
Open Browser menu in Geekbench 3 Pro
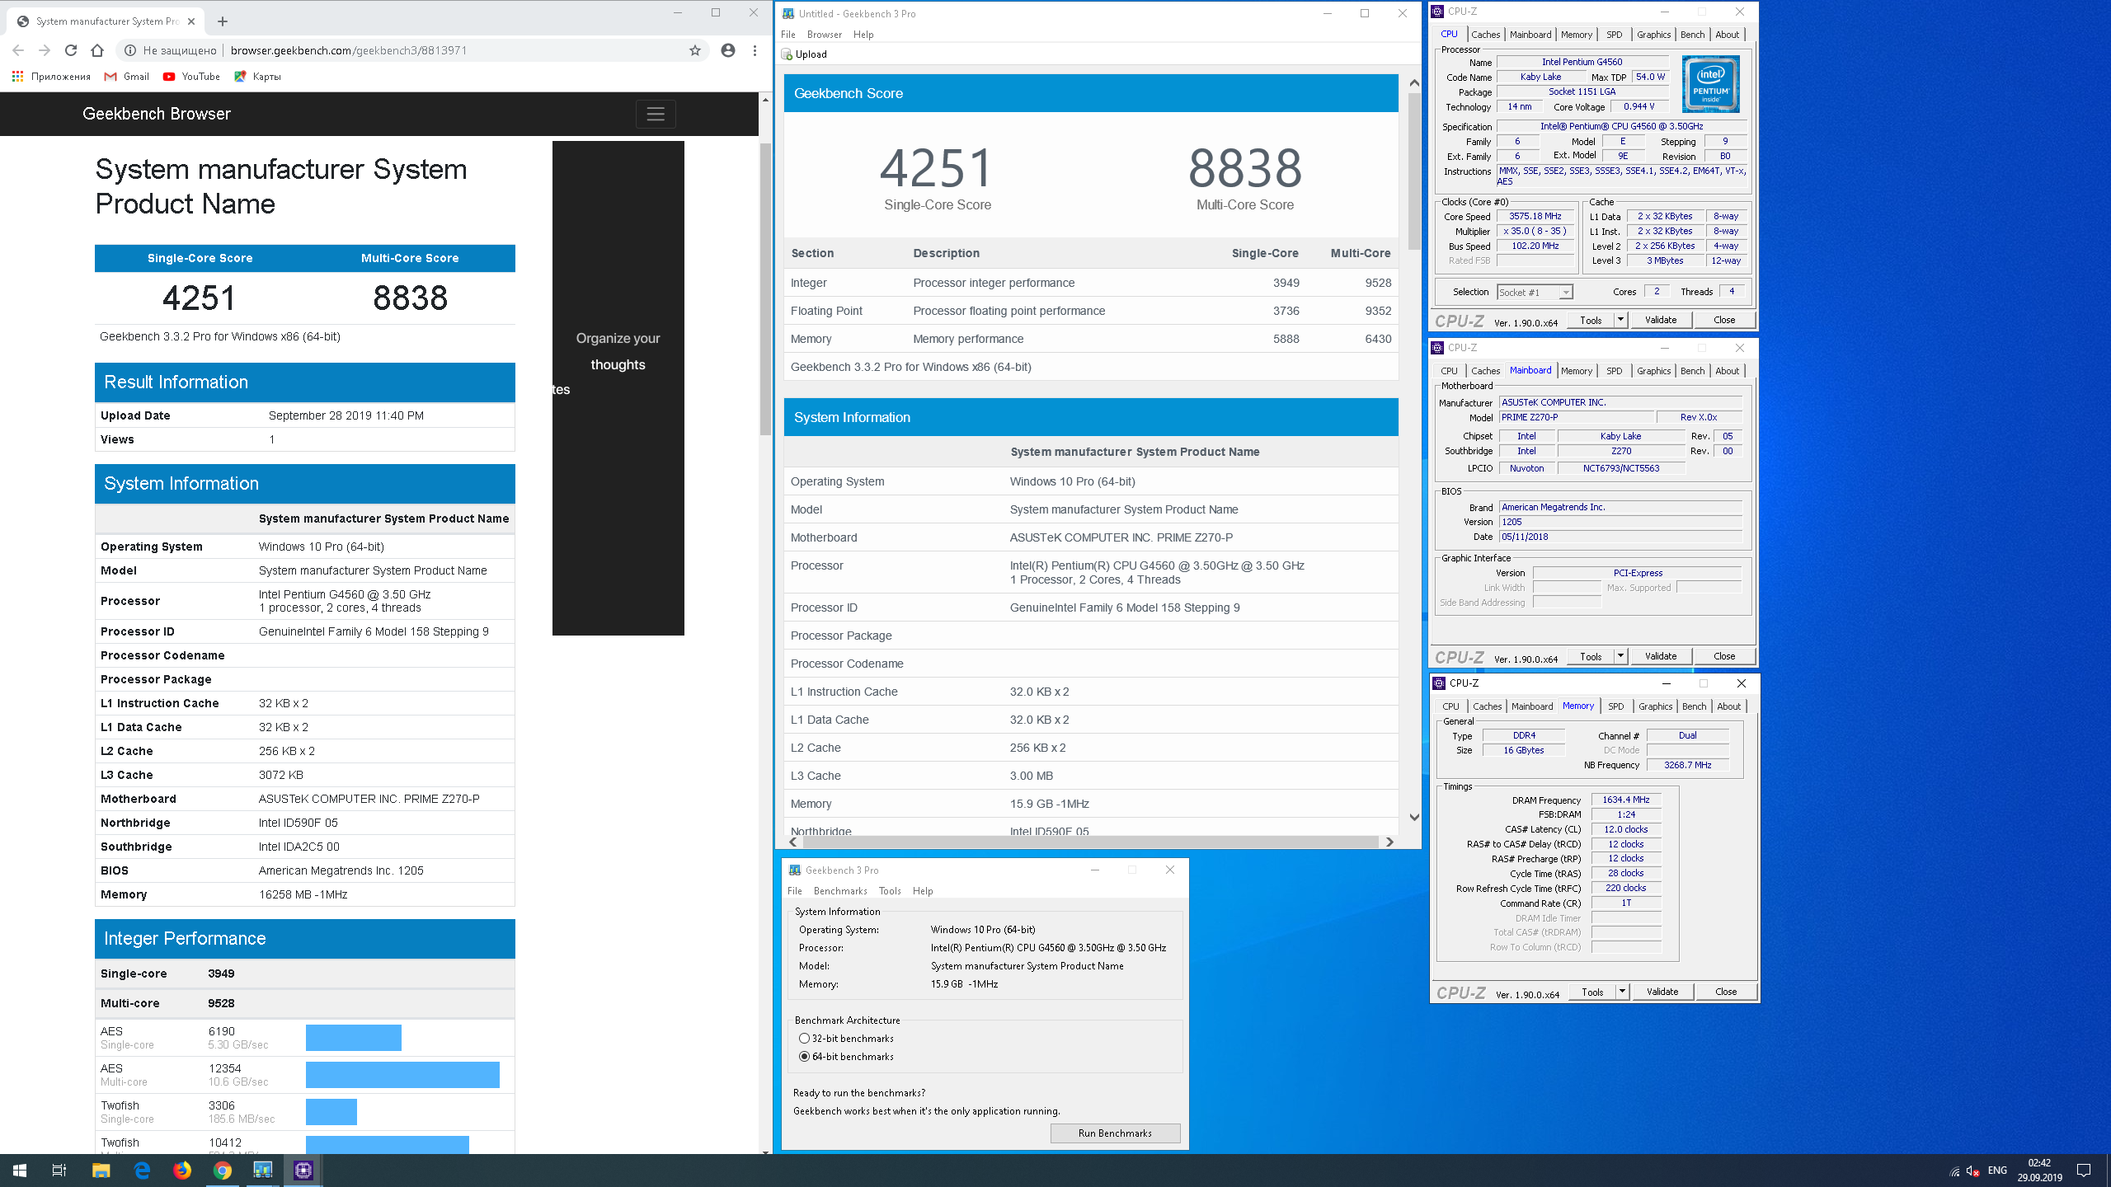click(x=825, y=35)
